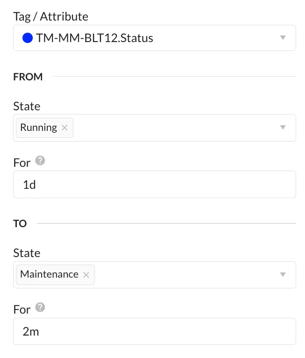305x358 pixels.
Task: Click the State label under FROM
Action: 27,106
